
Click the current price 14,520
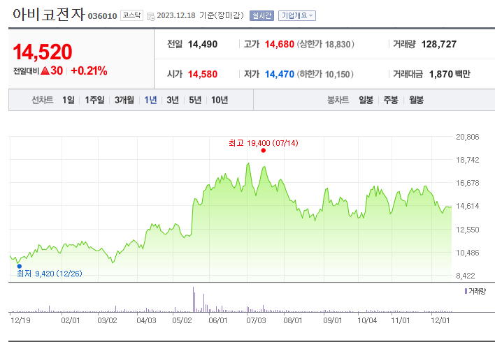[43, 52]
